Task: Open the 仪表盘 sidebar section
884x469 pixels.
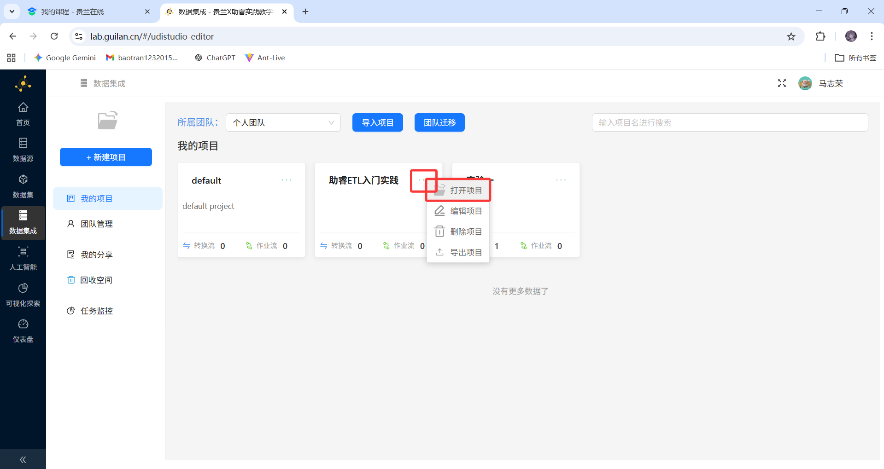Action: point(23,331)
